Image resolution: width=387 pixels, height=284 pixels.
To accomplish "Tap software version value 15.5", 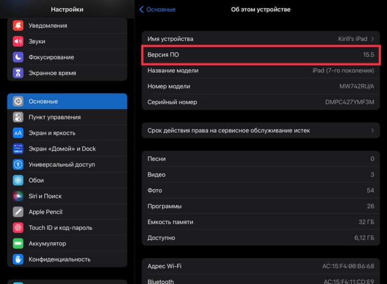I will point(369,54).
